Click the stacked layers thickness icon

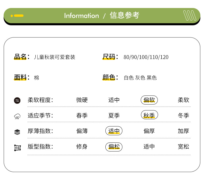(x=17, y=132)
